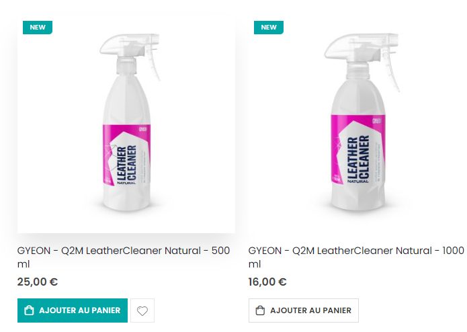This screenshot has height=332, width=467.
Task: Click NEW badge on 500 ml product
Action: [x=38, y=28]
